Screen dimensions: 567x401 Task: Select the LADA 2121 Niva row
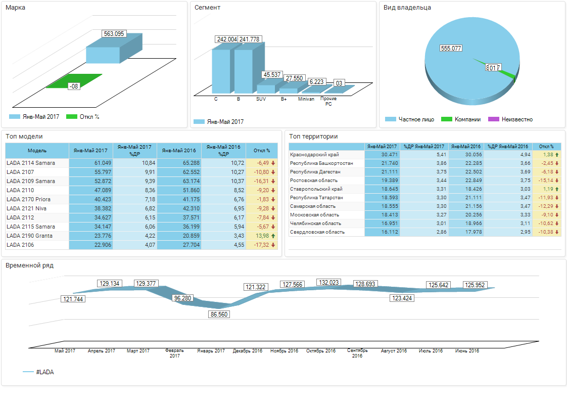point(37,208)
